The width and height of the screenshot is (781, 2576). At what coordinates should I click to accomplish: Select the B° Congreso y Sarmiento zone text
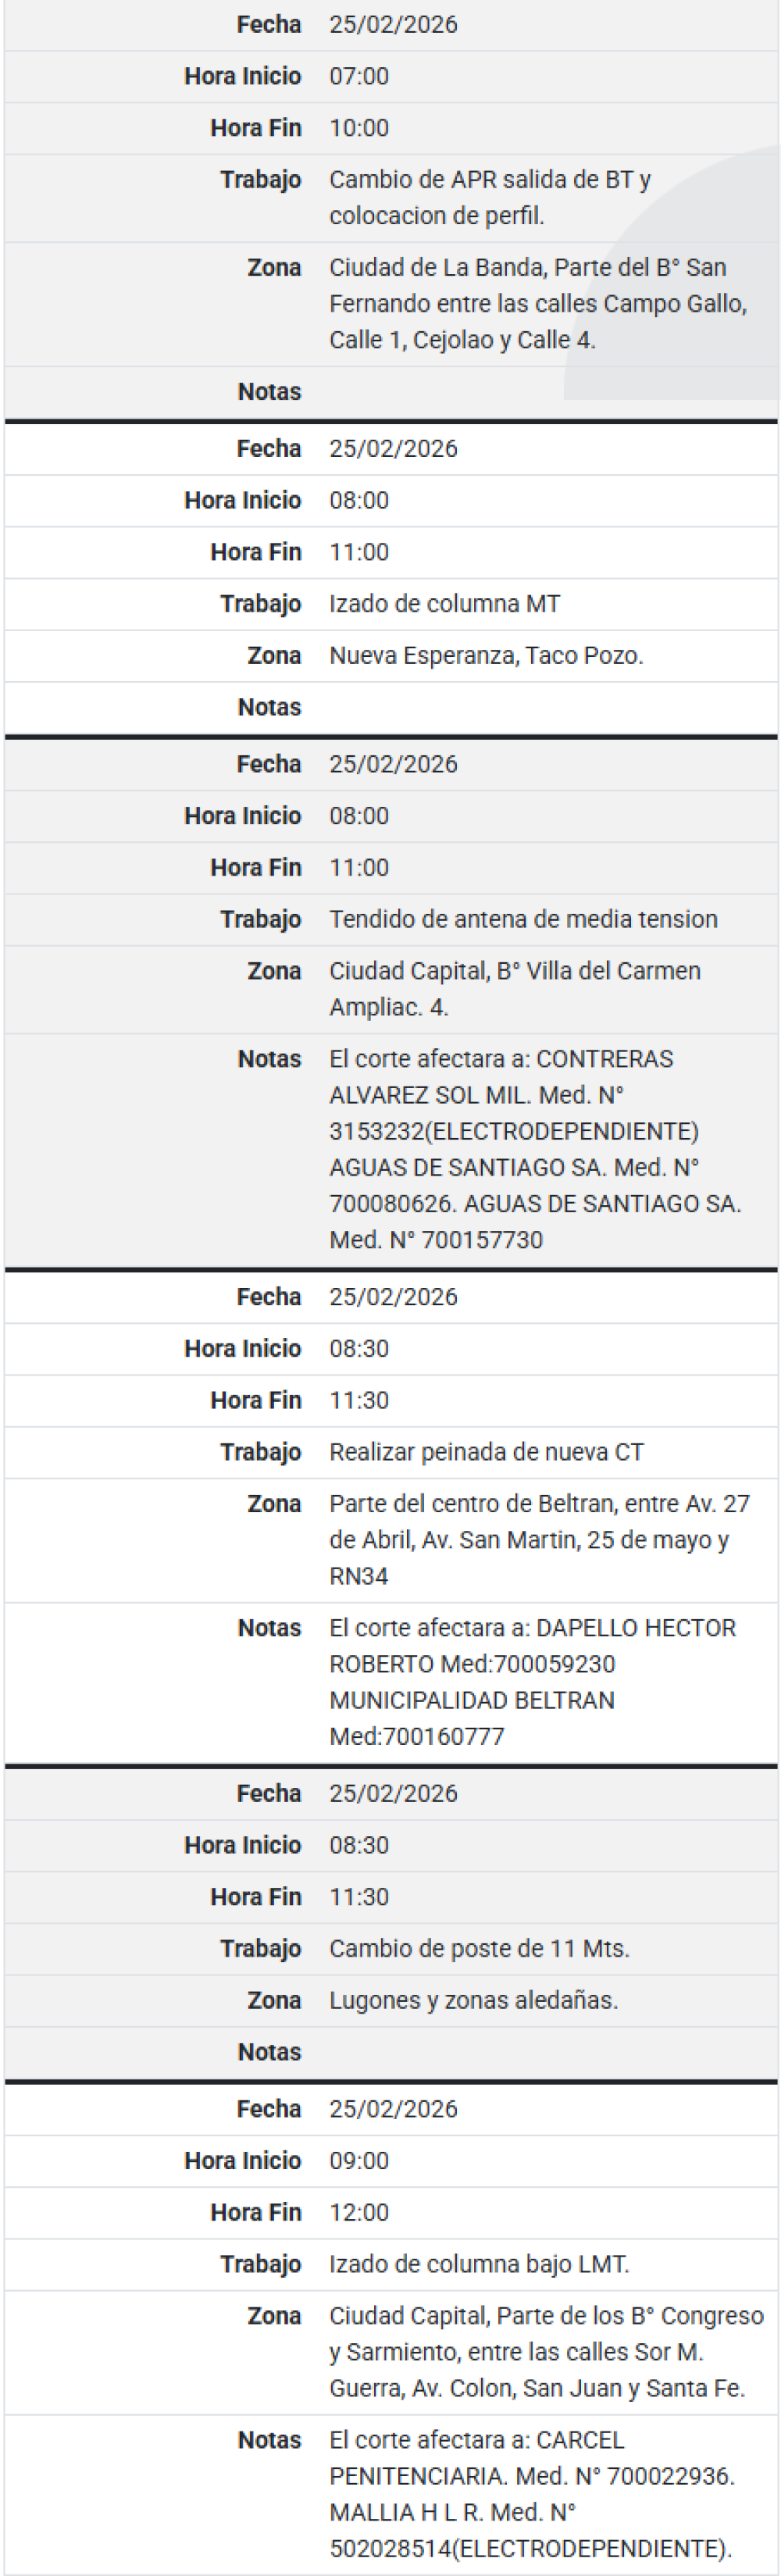click(545, 2351)
